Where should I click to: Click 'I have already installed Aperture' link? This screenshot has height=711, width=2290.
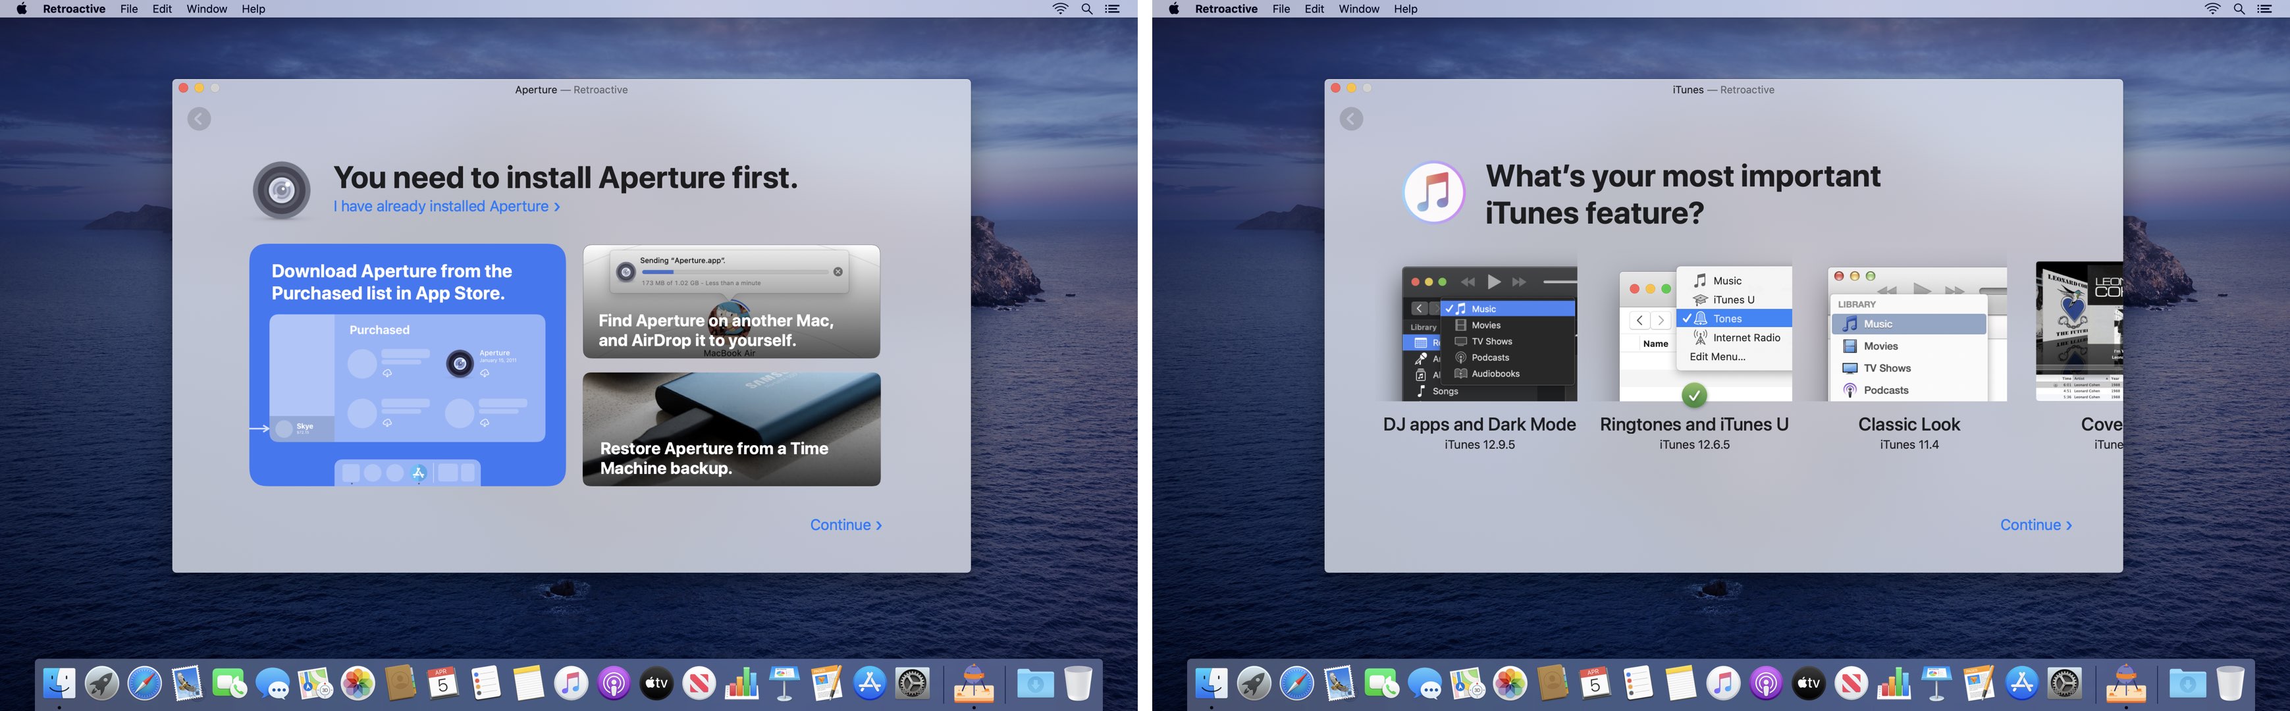click(x=446, y=206)
